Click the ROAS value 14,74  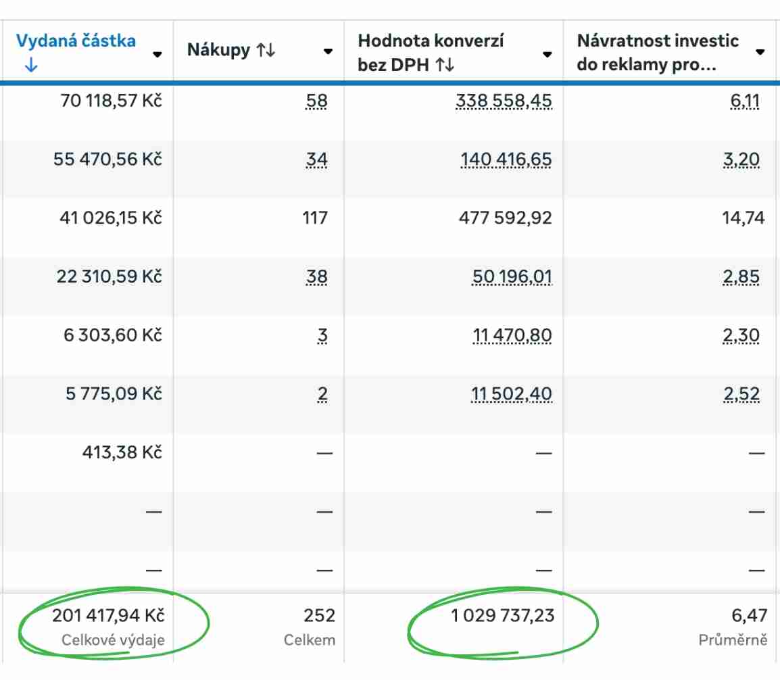tap(744, 218)
